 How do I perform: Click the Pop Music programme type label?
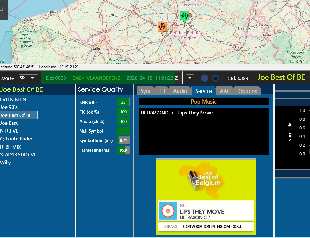[204, 102]
